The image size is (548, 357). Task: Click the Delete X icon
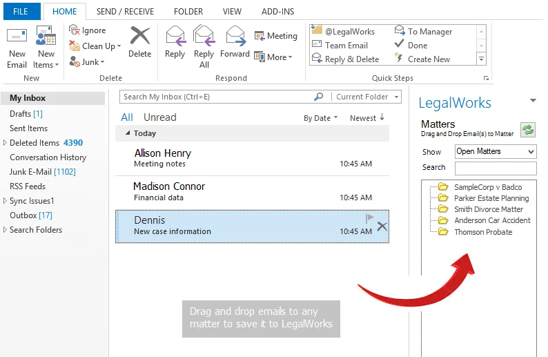click(x=140, y=36)
